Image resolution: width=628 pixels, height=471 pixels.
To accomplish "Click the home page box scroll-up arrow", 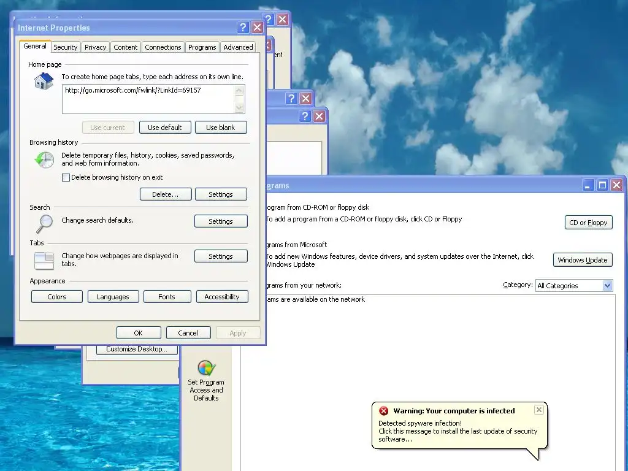I will pyautogui.click(x=239, y=90).
